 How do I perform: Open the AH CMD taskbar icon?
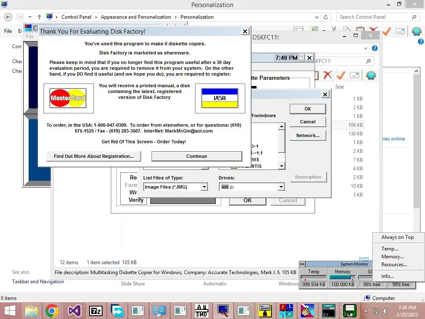click(202, 311)
